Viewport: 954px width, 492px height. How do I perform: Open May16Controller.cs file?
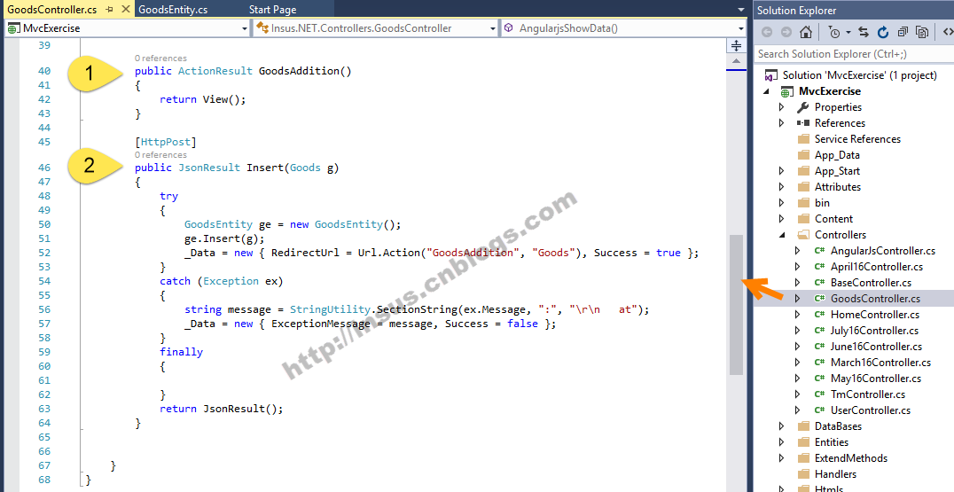coord(875,379)
